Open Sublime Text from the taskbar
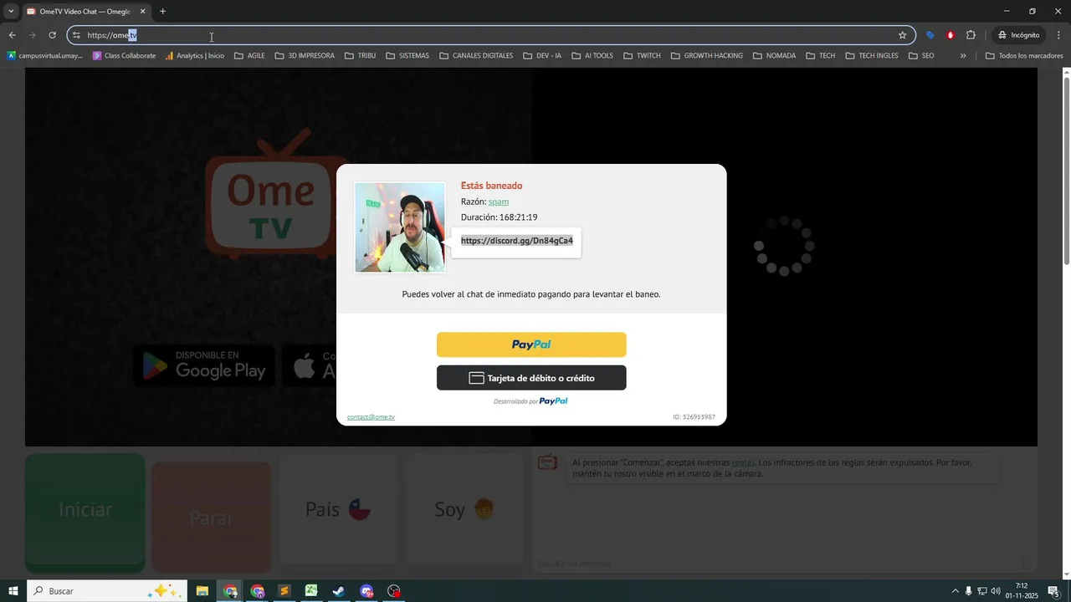Viewport: 1071px width, 602px height. [284, 591]
